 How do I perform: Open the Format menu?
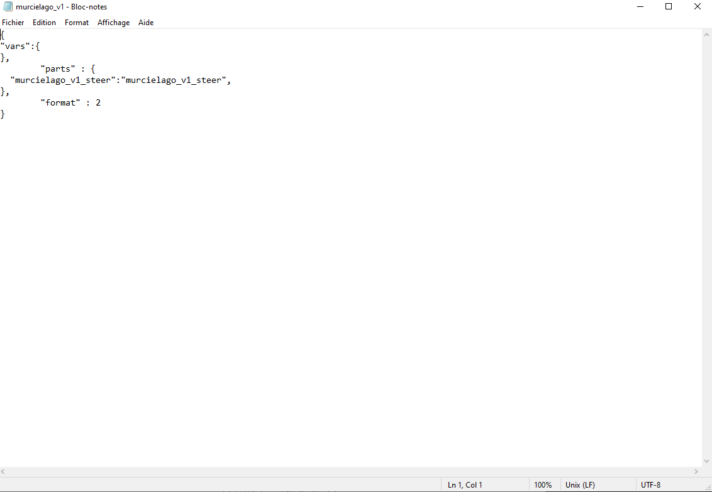tap(77, 22)
